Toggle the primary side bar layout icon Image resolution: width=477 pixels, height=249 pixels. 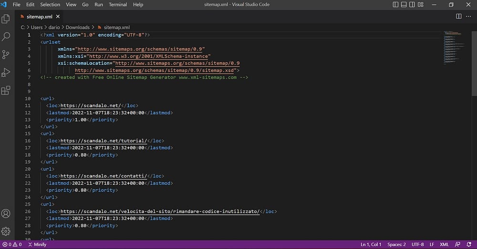pyautogui.click(x=395, y=5)
